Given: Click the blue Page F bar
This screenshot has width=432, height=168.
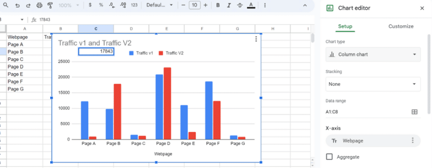Looking at the screenshot, I should pos(209,111).
